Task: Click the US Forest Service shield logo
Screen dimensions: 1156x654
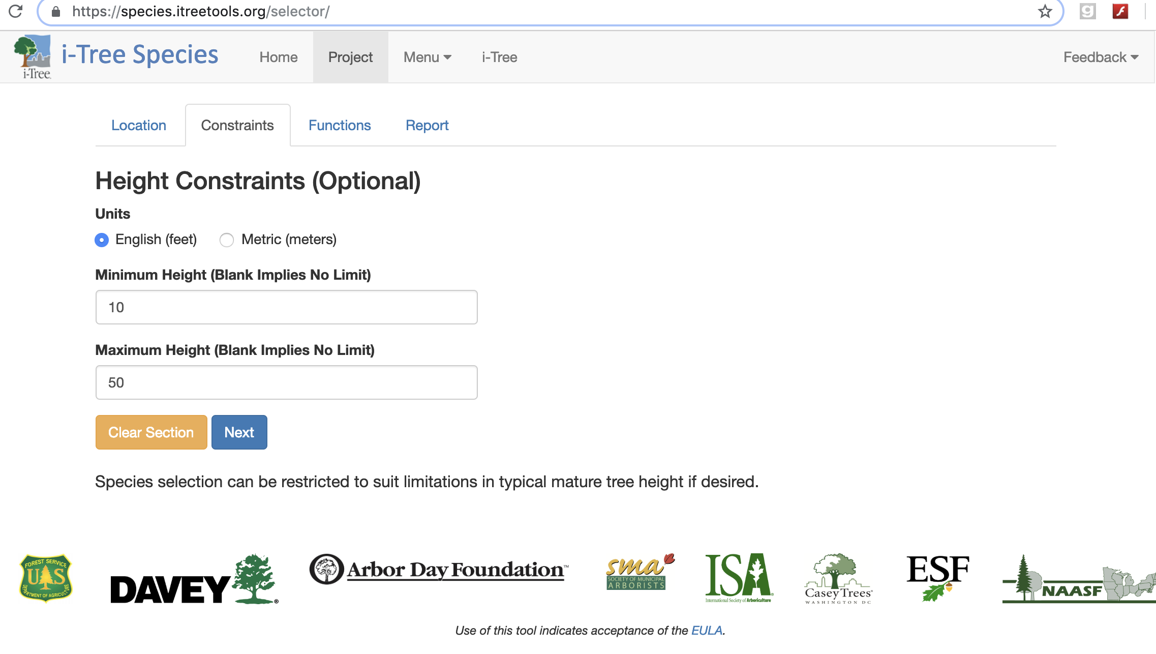Action: click(46, 578)
